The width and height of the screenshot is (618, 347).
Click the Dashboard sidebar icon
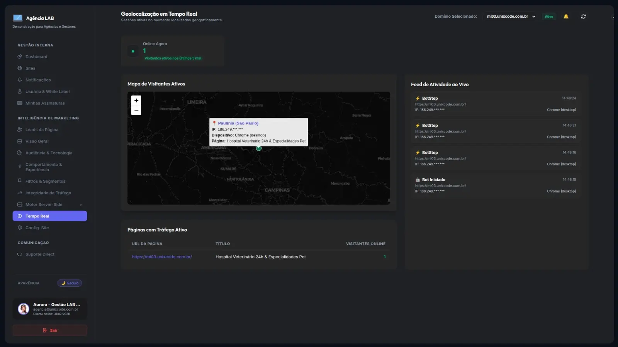coord(20,57)
